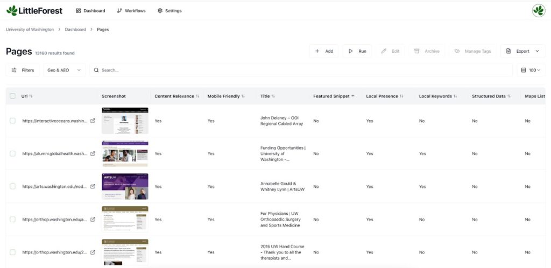
Task: Go to Workflows in top navigation
Action: click(131, 11)
